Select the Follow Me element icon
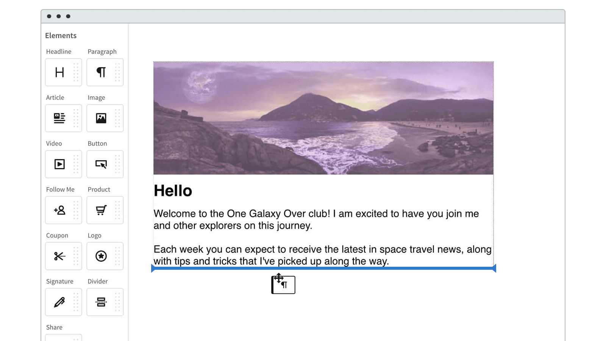The image size is (606, 341). [x=61, y=210]
